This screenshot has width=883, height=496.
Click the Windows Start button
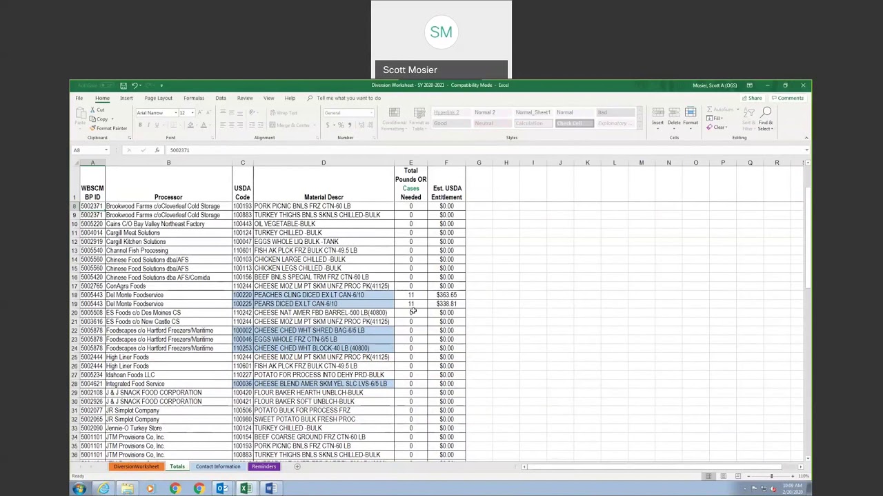point(79,489)
